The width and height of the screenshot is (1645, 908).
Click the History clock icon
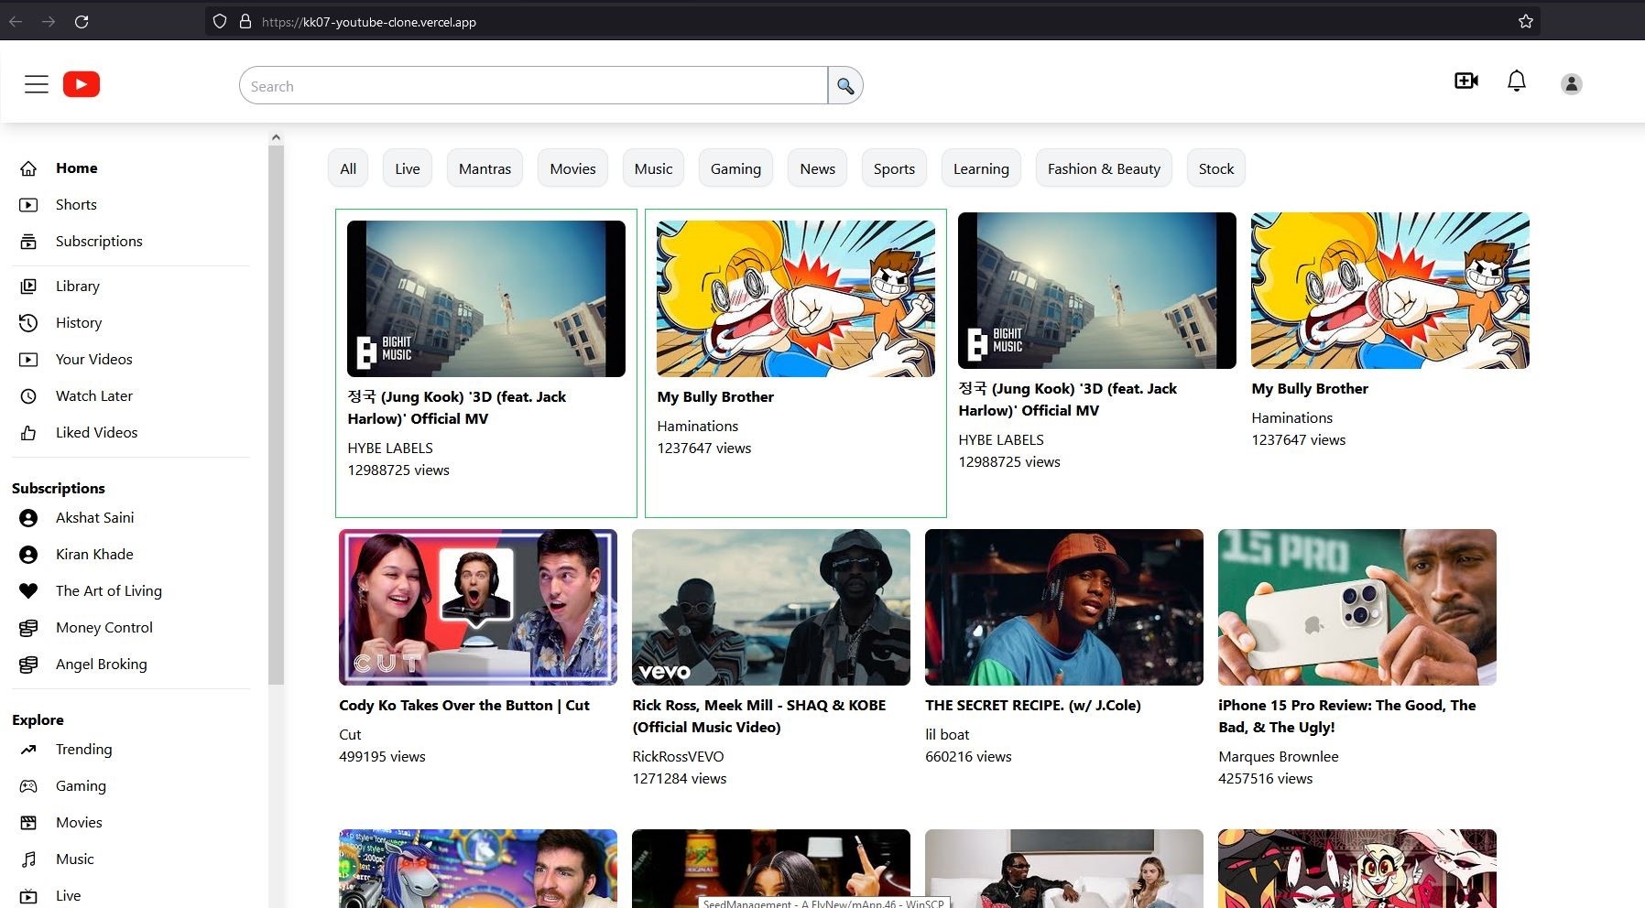pos(28,323)
